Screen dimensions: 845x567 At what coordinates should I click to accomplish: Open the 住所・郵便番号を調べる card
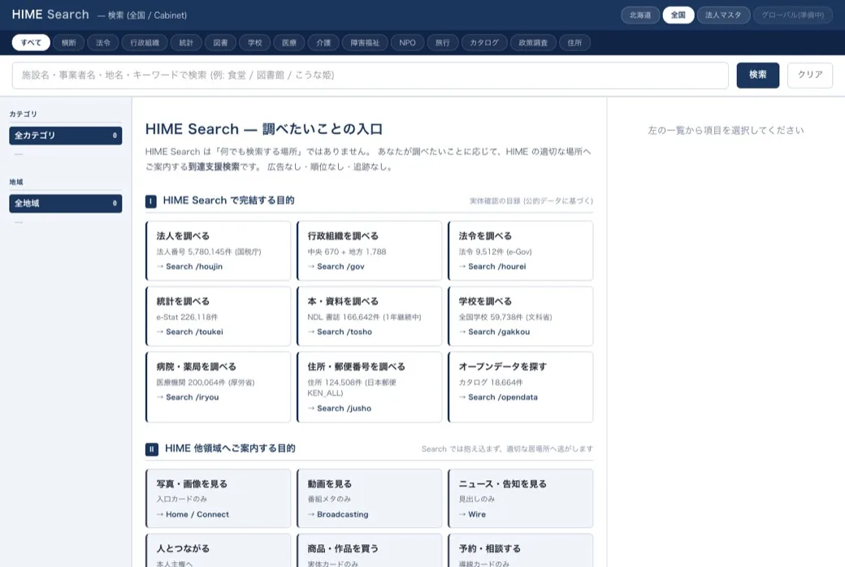tap(369, 387)
